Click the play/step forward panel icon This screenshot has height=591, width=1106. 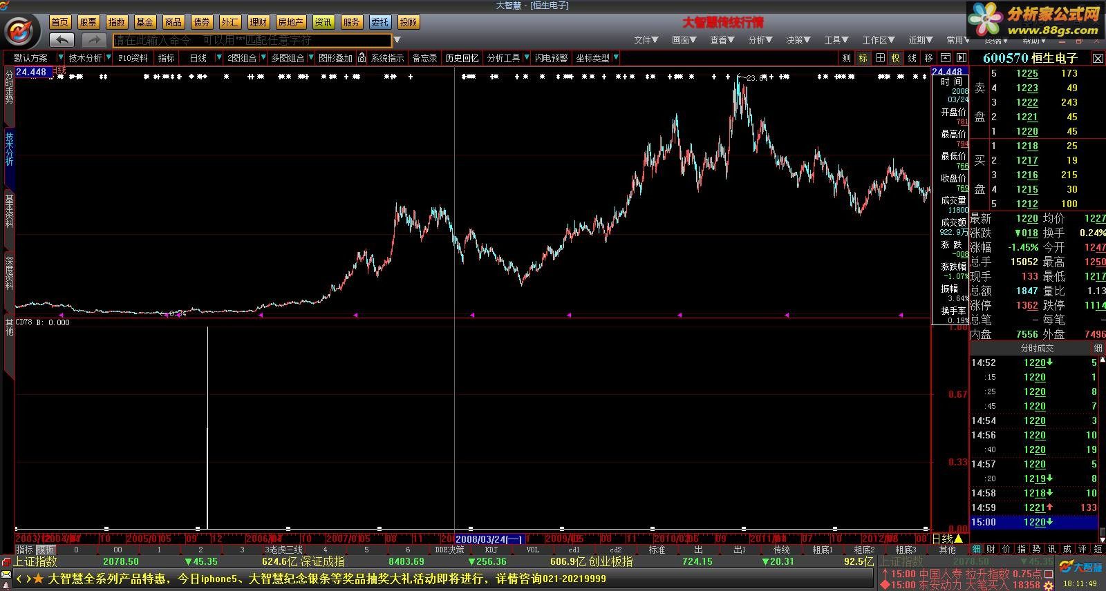(x=961, y=58)
